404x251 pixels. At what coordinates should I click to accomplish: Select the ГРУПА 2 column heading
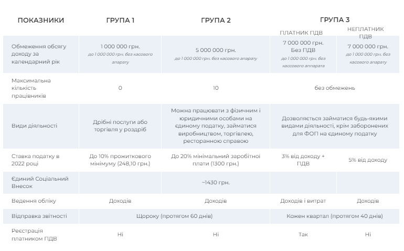[x=216, y=20]
